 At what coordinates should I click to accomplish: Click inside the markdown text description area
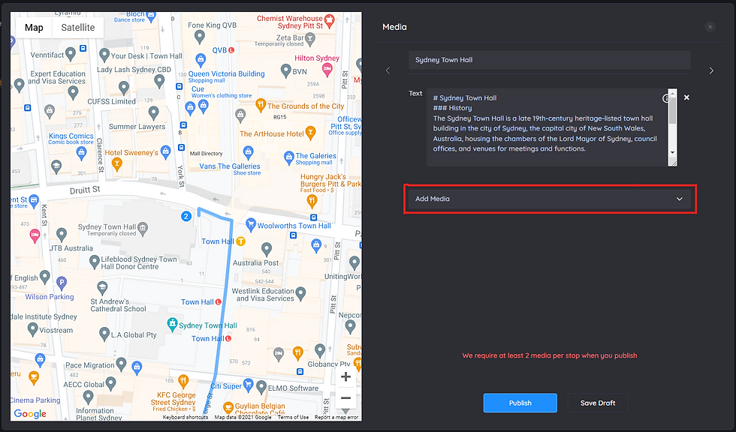coord(547,127)
